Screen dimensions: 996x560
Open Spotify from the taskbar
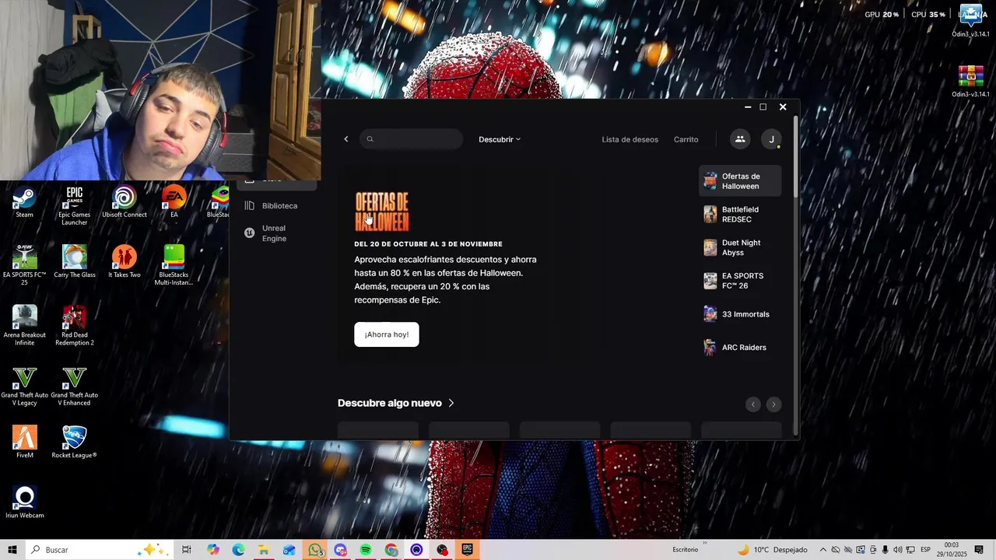click(366, 550)
